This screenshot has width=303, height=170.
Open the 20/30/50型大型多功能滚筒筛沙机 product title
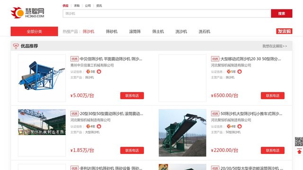251,168
